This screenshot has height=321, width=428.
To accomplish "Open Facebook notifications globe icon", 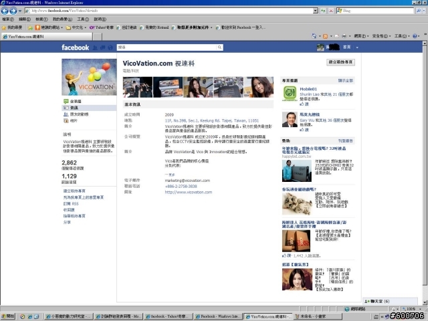I will coord(110,47).
